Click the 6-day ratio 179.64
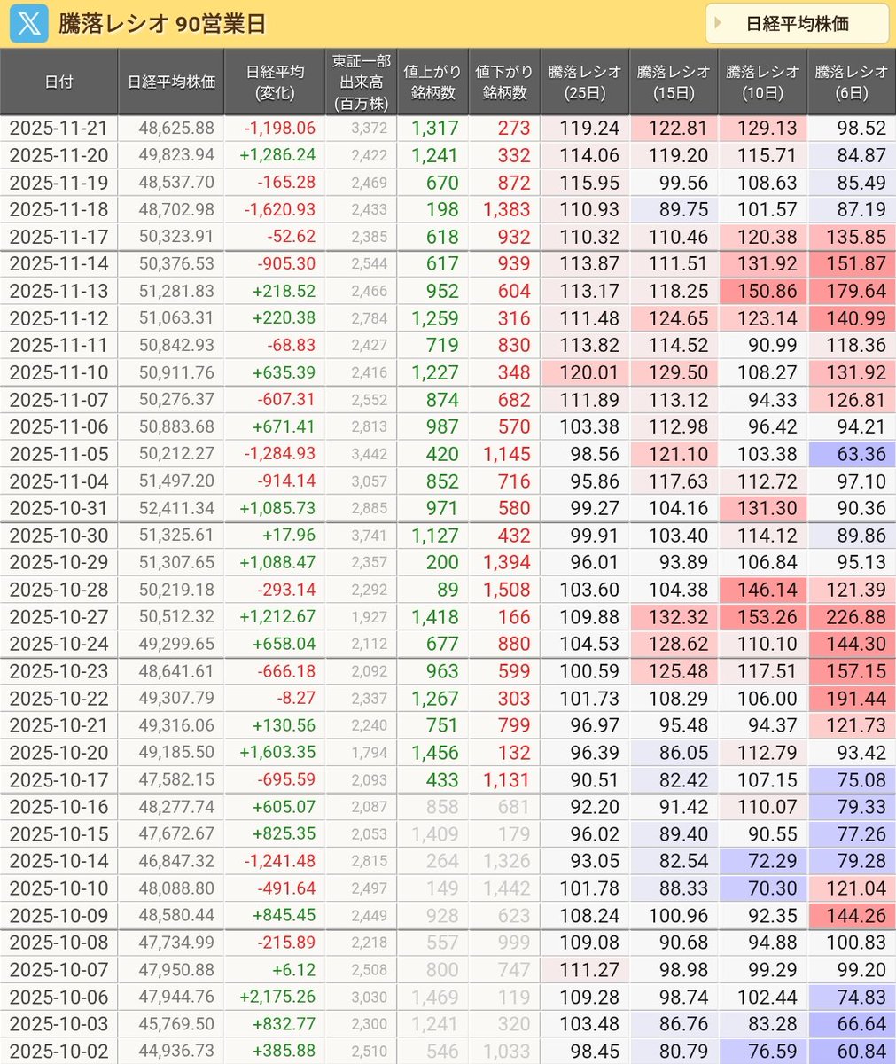This screenshot has height=1064, width=896. 856,291
